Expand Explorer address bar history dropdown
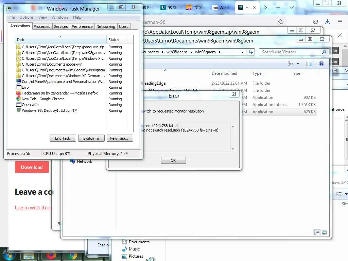The image size is (348, 261). tap(243, 52)
